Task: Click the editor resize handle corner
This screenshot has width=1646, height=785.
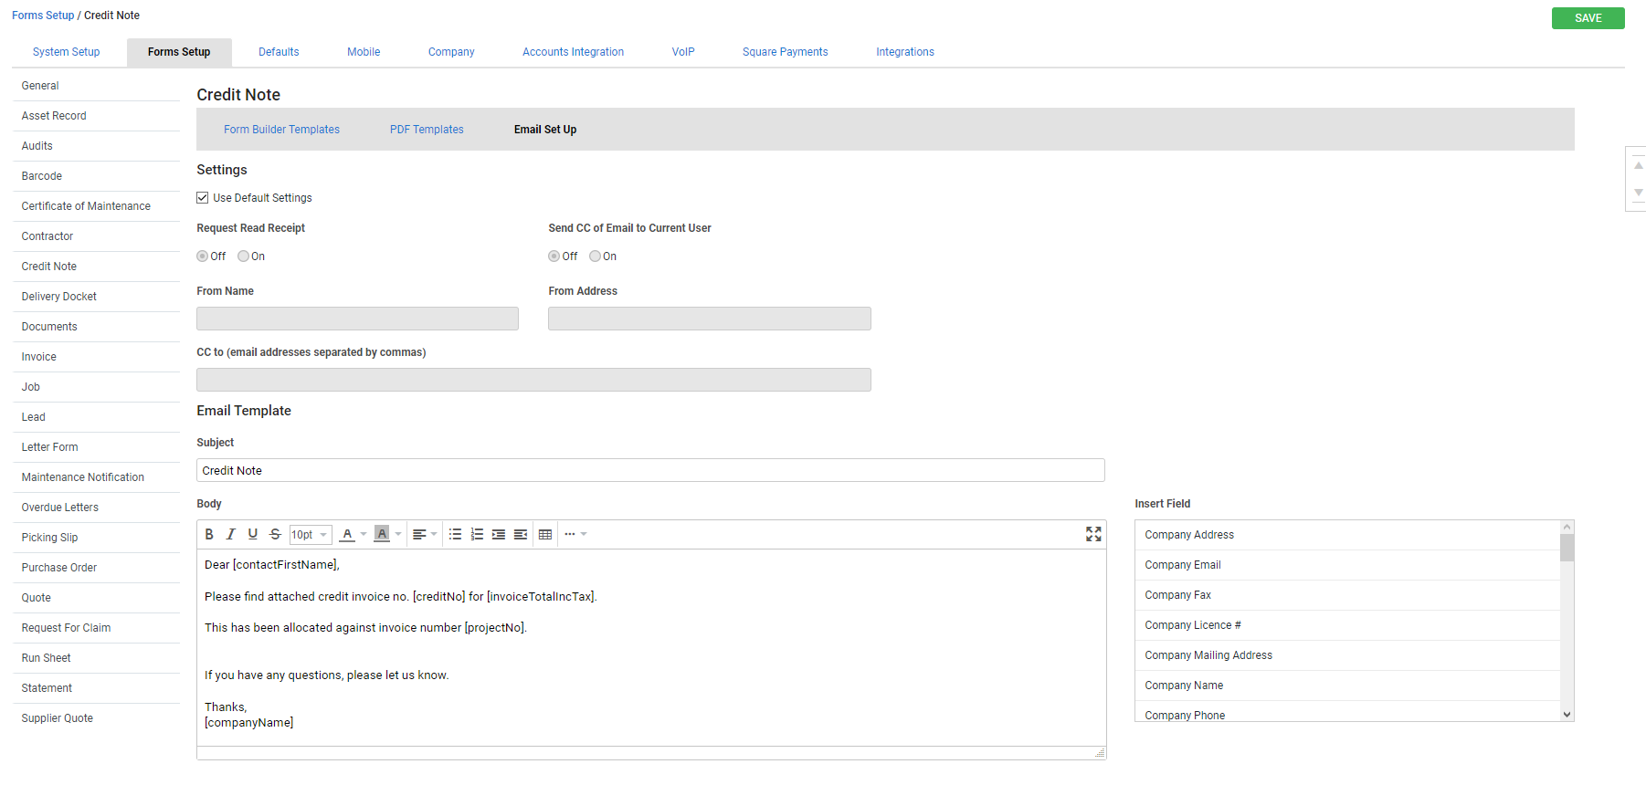Action: [1100, 753]
